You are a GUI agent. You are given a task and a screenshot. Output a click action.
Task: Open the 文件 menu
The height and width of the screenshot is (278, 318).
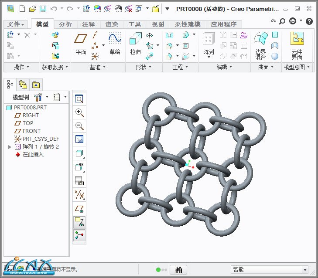[16, 24]
